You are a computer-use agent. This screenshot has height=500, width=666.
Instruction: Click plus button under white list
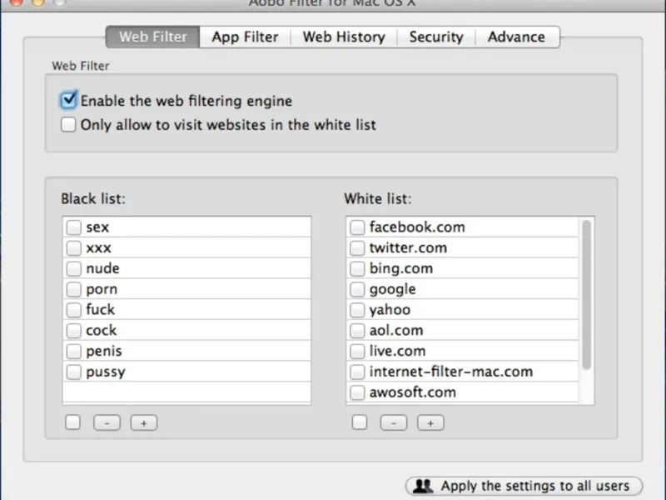pos(430,423)
